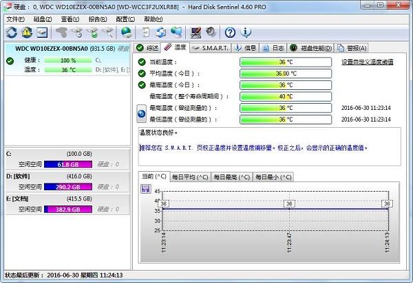The height and width of the screenshot is (283, 413).
Task: Click the disk with magnifier toolbar icon
Action: (108, 32)
